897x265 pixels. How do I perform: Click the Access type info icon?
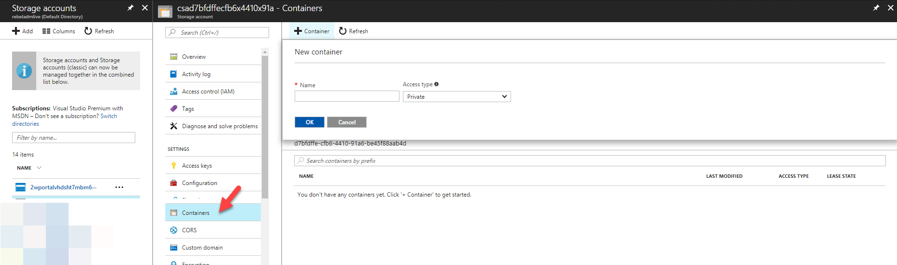point(437,84)
